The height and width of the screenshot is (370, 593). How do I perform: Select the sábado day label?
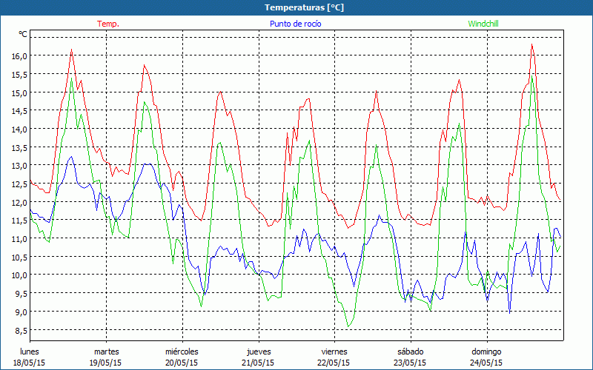click(x=410, y=351)
